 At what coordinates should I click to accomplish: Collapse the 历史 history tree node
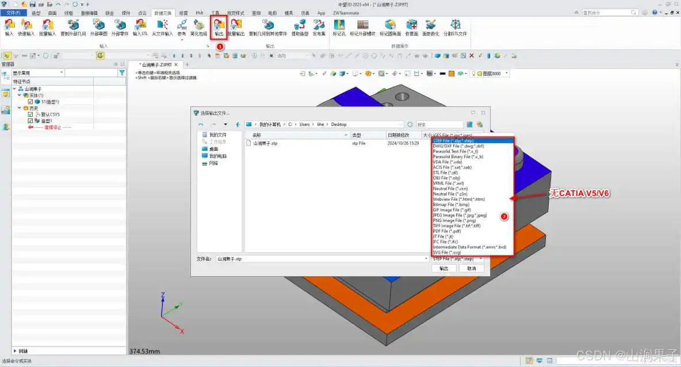[19, 108]
